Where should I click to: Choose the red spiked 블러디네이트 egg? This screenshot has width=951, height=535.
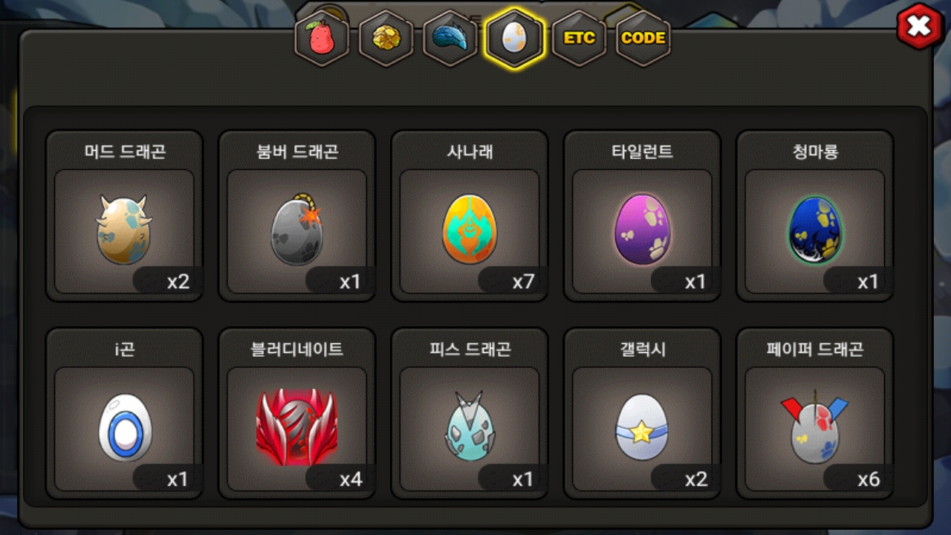pyautogui.click(x=296, y=428)
